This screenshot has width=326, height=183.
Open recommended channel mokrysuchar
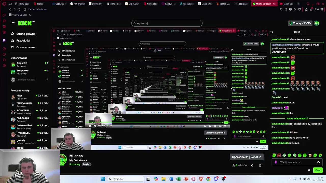[29, 104]
